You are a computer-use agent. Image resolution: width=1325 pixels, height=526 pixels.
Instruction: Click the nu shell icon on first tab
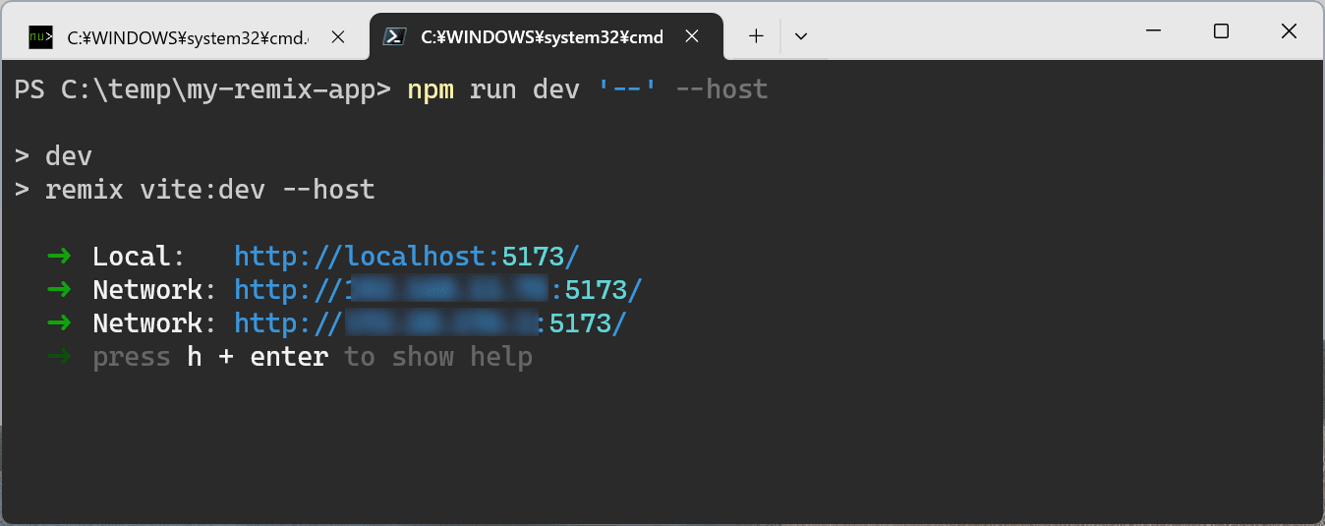click(x=40, y=37)
